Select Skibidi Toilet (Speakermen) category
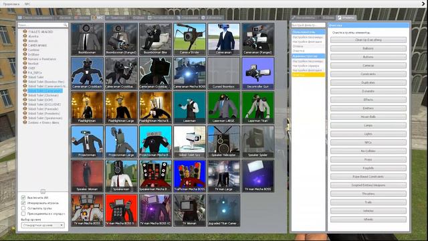Screen dimensions: 428x241 tap(45, 118)
